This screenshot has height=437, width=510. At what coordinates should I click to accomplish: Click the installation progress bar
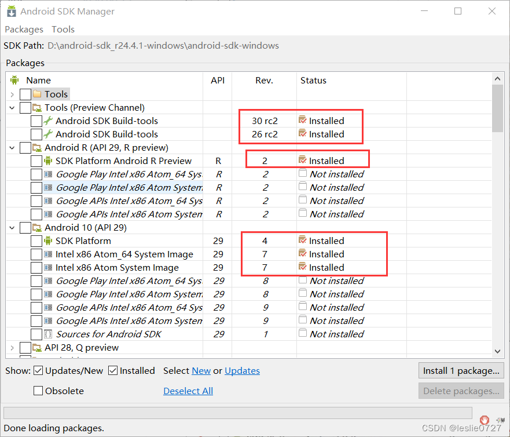pyautogui.click(x=238, y=413)
